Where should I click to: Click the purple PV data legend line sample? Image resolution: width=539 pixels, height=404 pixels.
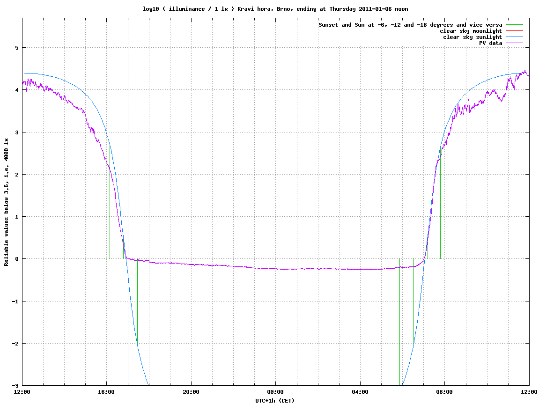pos(514,43)
